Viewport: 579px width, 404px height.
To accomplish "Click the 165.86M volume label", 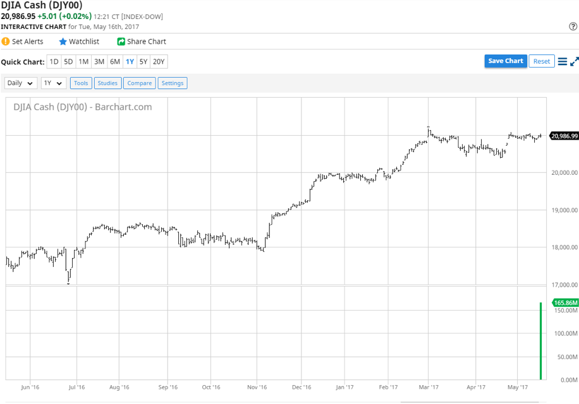I will coord(565,302).
